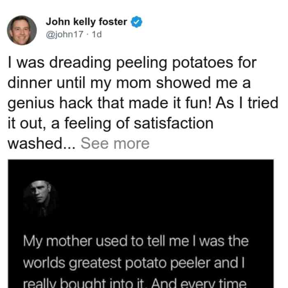Click the word "satisfaction" in the post
This screenshot has height=288, width=288.
click(174, 123)
